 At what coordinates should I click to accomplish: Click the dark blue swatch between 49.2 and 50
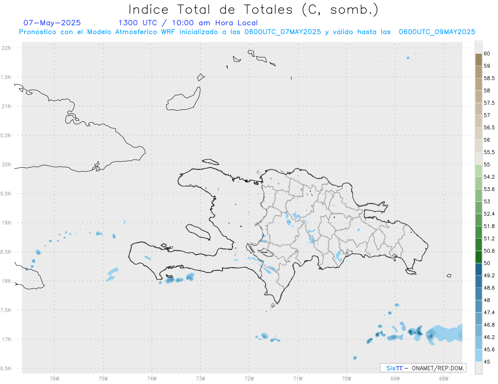point(478,269)
